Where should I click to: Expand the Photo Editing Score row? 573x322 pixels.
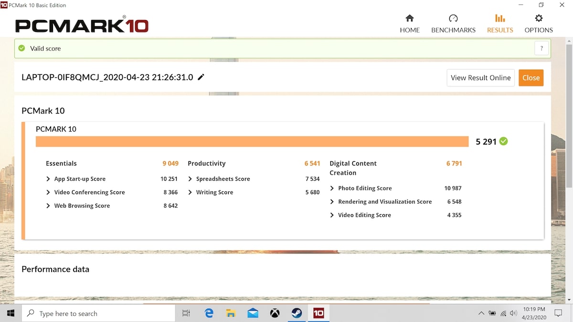click(x=332, y=188)
